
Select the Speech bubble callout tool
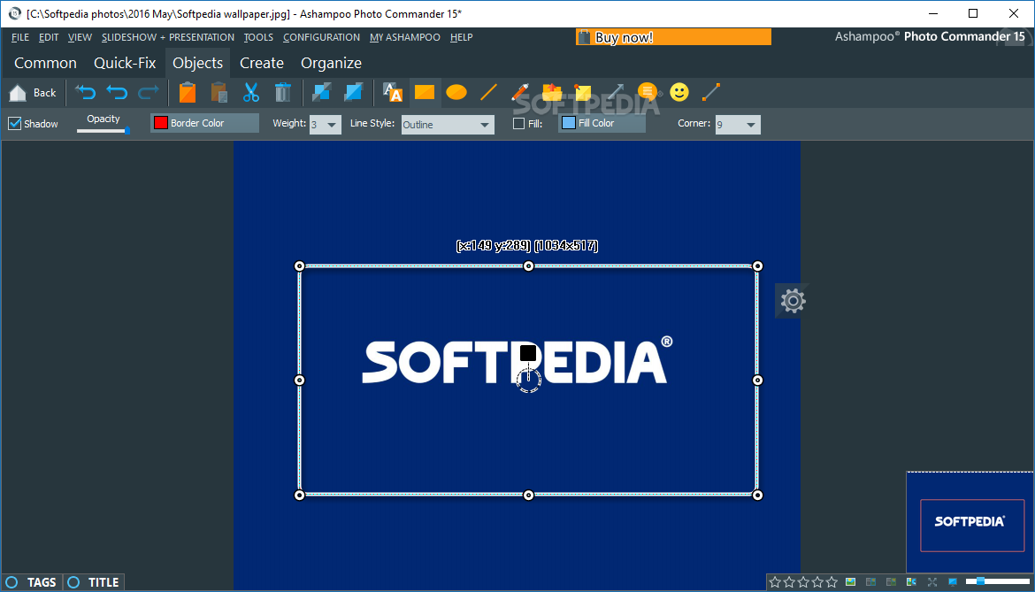[648, 92]
